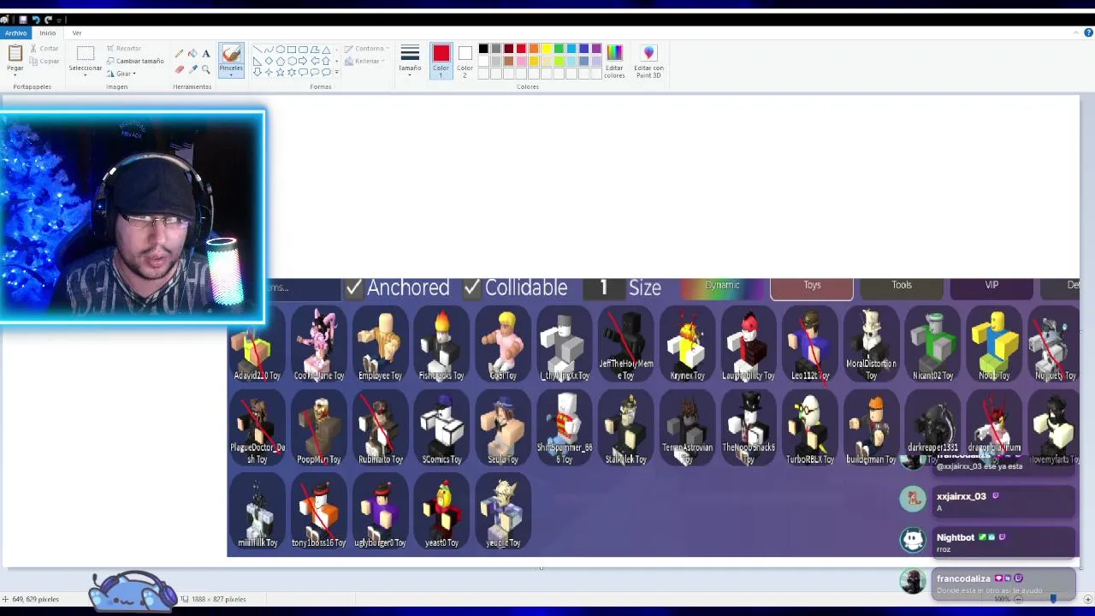Screen dimensions: 1095x616
Task: Select the five-point star shape
Action: pyautogui.click(x=280, y=72)
